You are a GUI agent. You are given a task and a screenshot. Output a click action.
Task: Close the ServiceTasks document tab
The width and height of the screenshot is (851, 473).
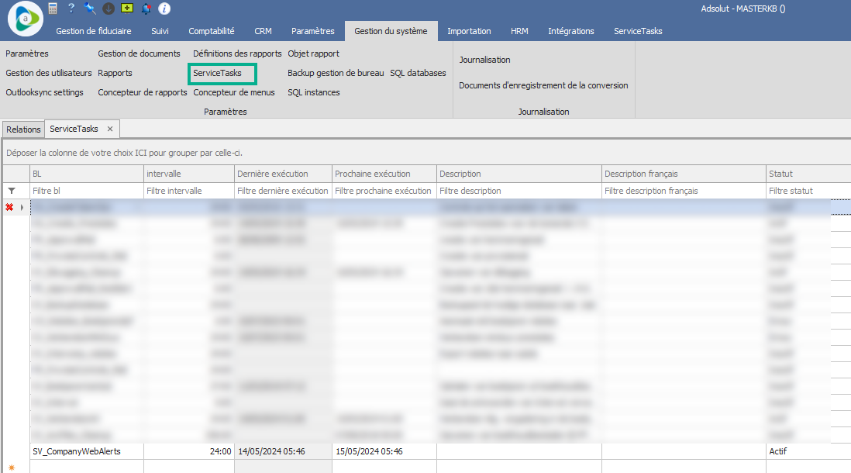click(x=110, y=129)
